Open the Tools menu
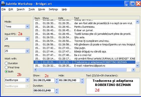Screen dimensions: 141x97 click(32, 9)
